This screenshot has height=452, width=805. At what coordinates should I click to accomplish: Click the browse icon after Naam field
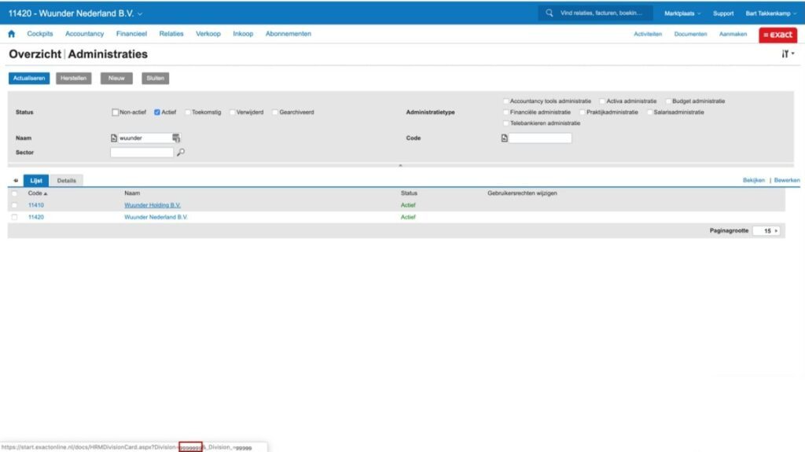[176, 138]
